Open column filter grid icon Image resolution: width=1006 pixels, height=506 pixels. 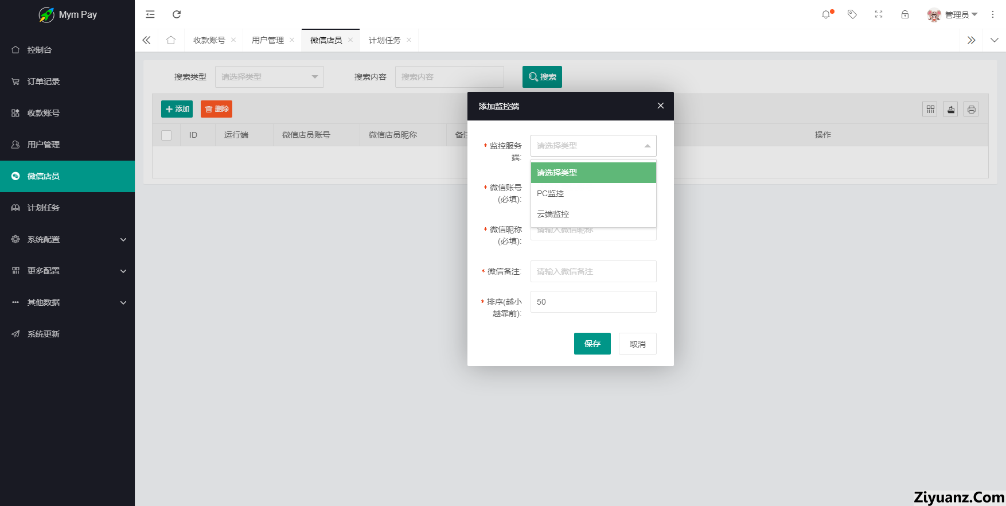(930, 109)
